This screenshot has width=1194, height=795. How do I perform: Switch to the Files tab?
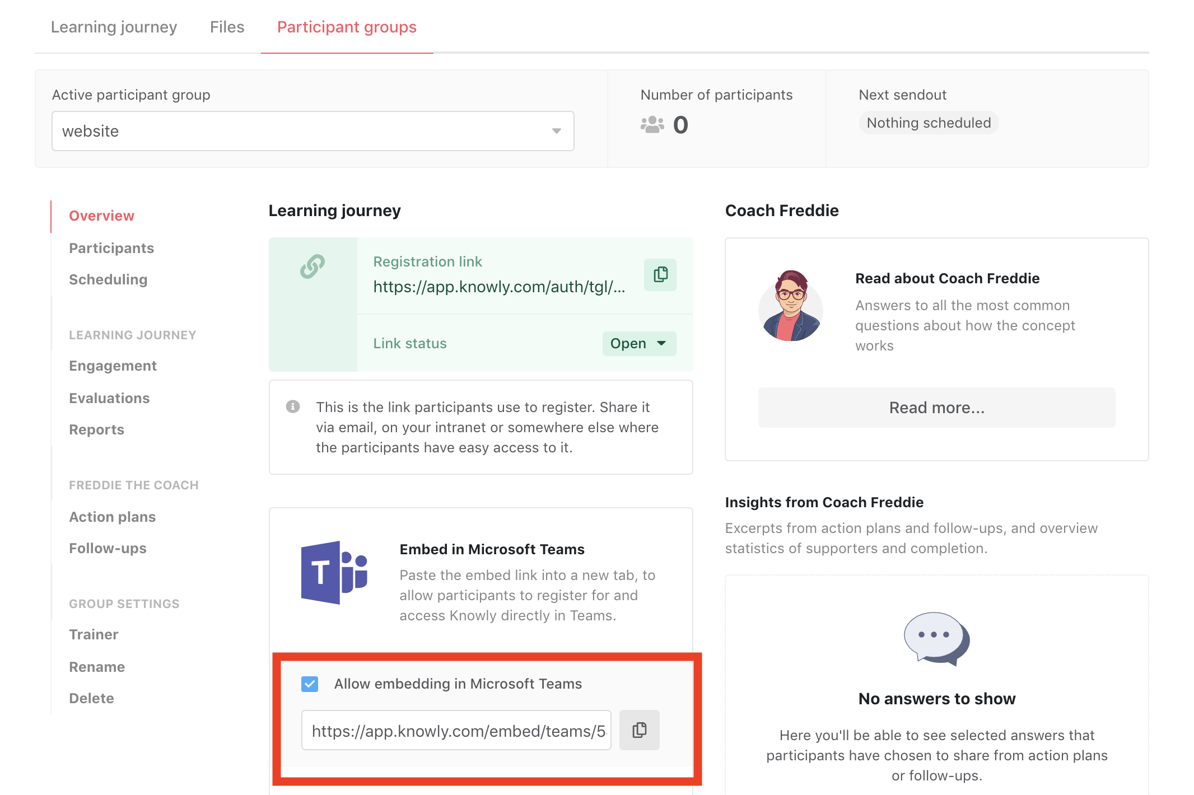pos(227,27)
